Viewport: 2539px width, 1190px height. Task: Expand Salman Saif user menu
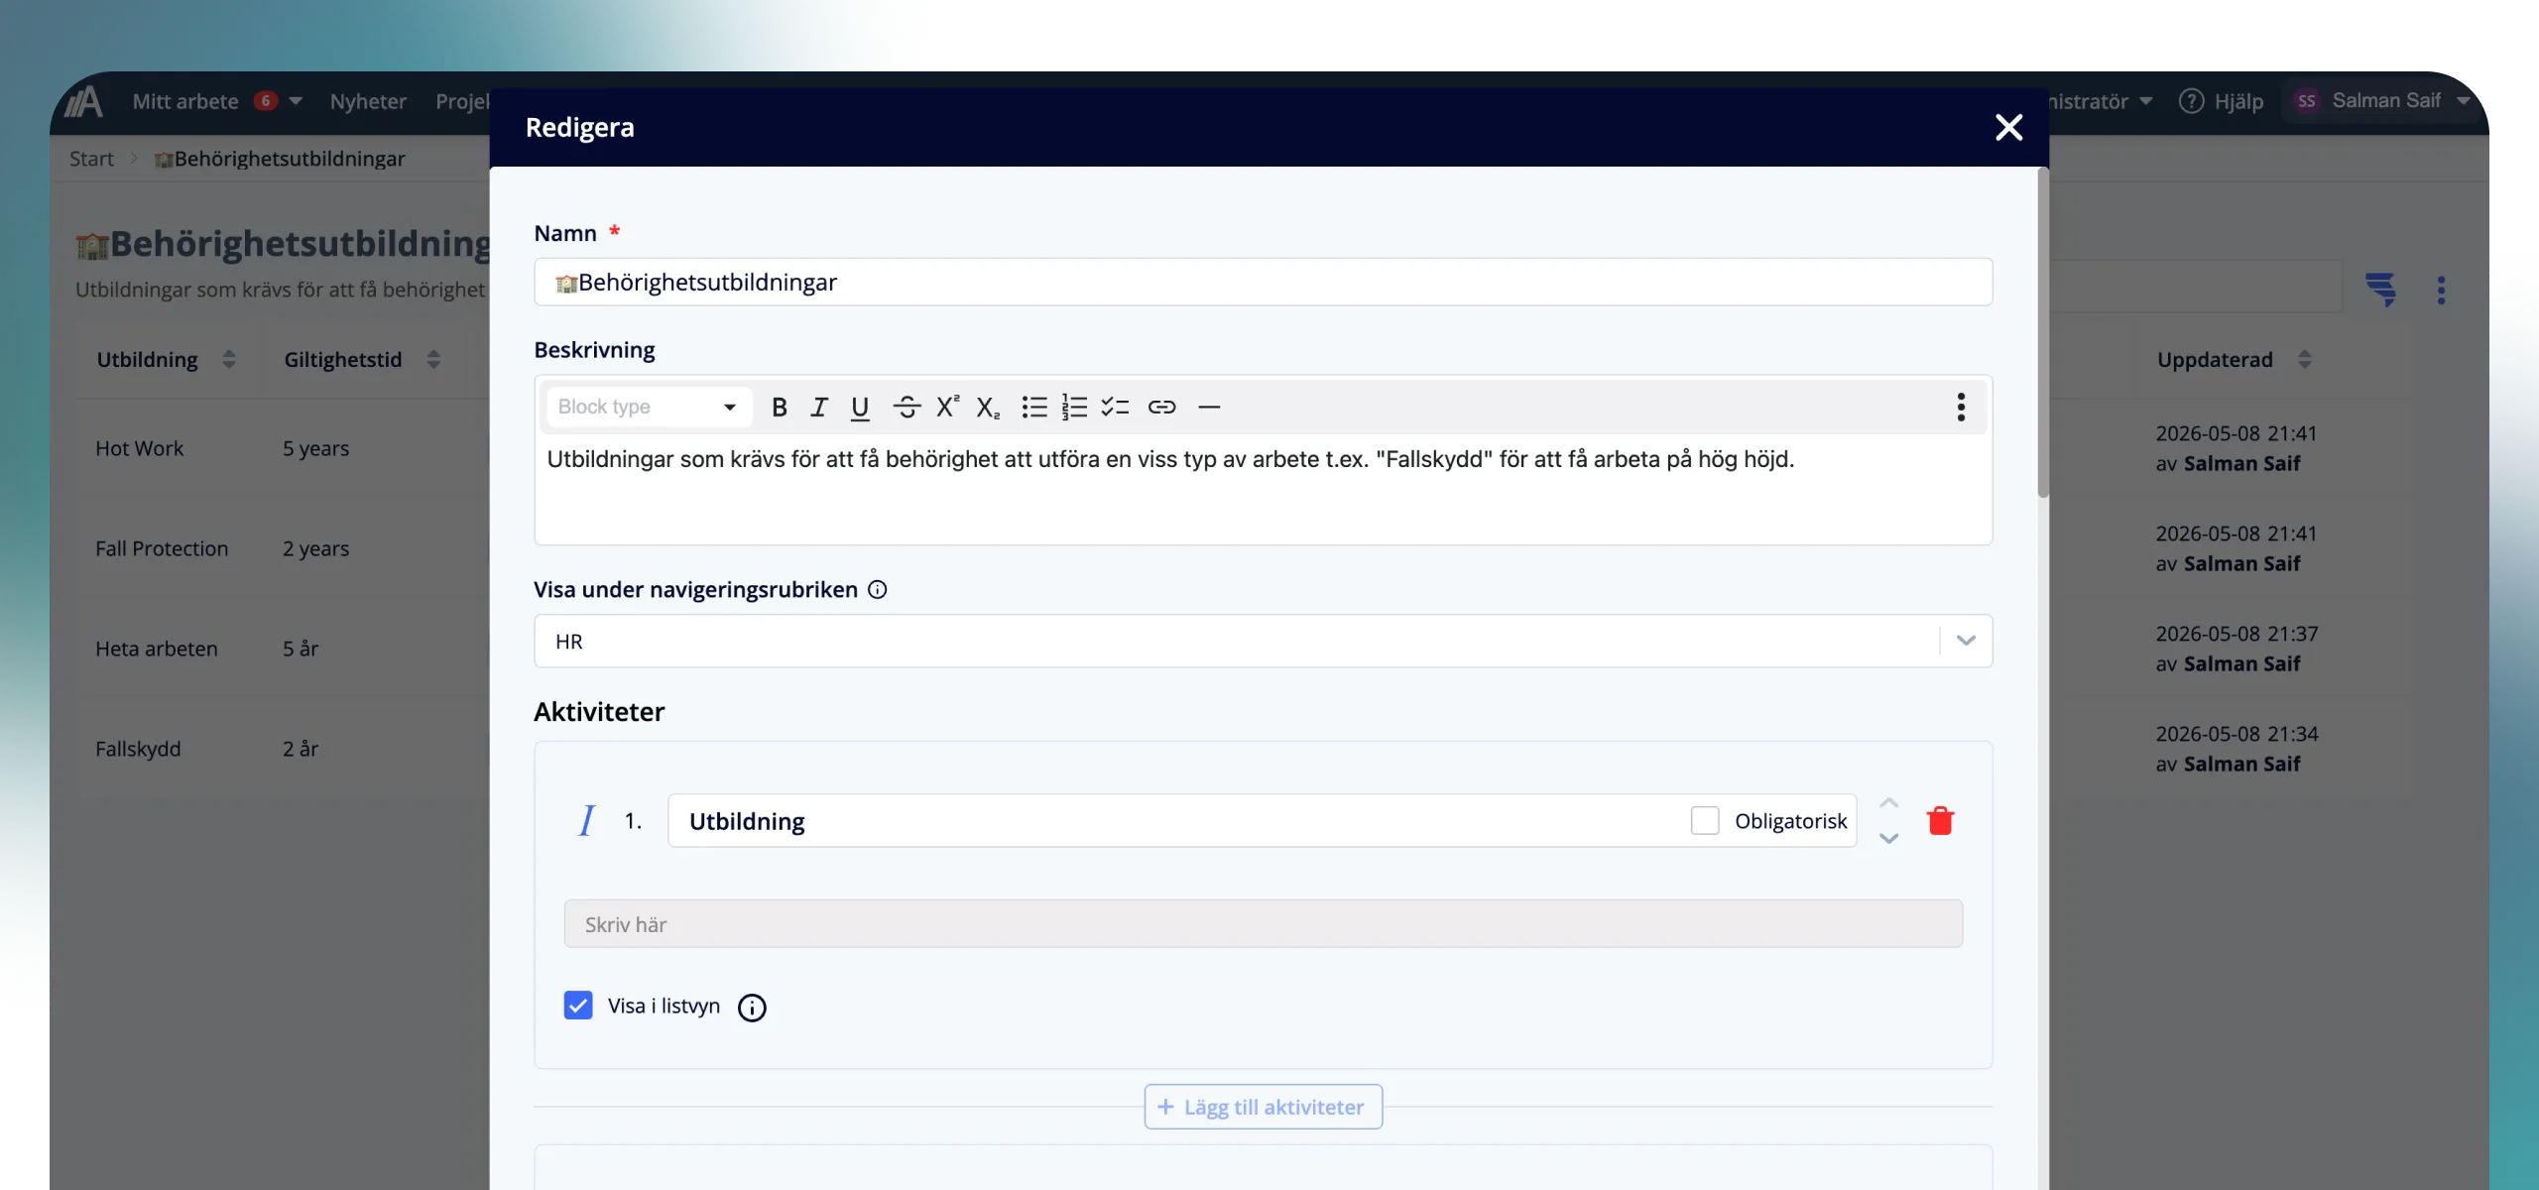(x=2463, y=101)
